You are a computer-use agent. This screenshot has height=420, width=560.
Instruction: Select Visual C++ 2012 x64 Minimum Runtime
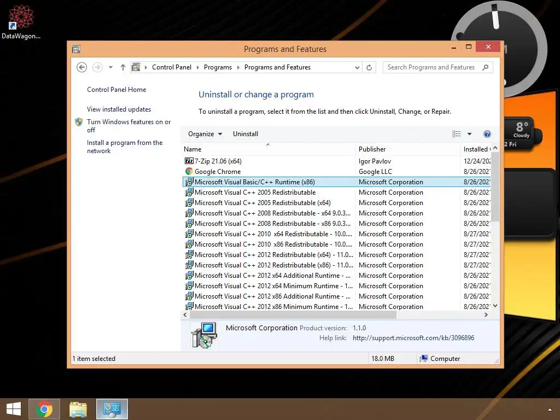[x=336, y=285]
